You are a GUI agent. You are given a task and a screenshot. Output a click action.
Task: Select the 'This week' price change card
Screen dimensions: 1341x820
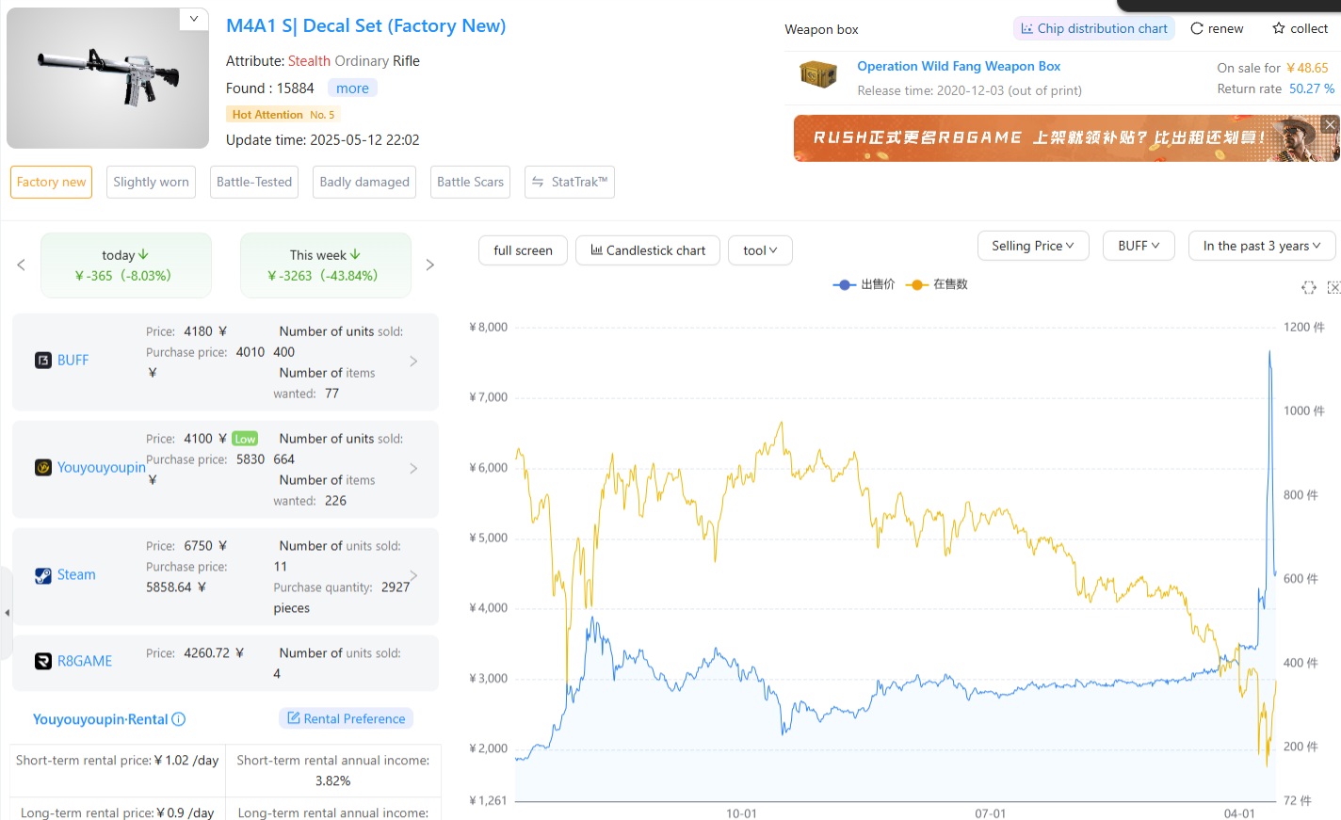point(325,265)
